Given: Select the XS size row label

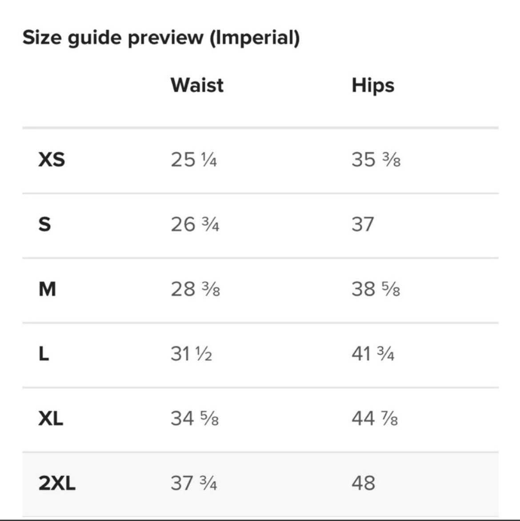Looking at the screenshot, I should pyautogui.click(x=52, y=160).
